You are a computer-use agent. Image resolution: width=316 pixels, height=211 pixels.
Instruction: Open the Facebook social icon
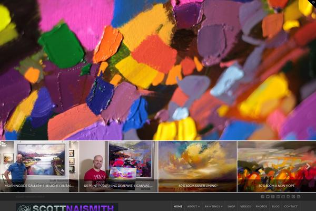click(263, 196)
